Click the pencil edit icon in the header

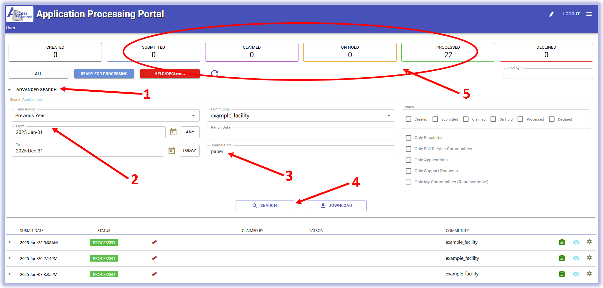[x=551, y=14]
